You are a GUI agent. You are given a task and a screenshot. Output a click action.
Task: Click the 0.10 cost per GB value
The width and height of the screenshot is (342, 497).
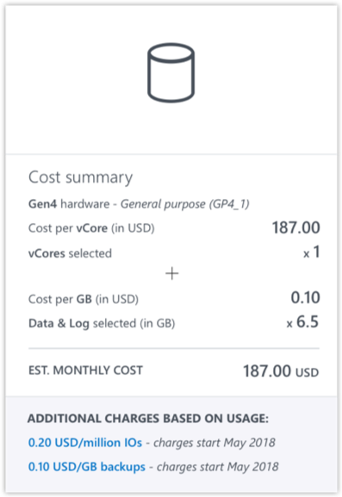point(305,297)
